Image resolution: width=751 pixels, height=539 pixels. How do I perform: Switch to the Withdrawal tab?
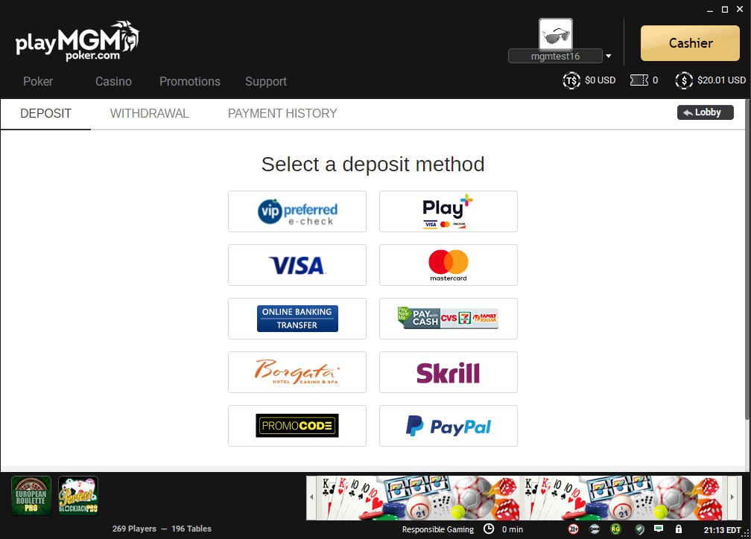(150, 113)
